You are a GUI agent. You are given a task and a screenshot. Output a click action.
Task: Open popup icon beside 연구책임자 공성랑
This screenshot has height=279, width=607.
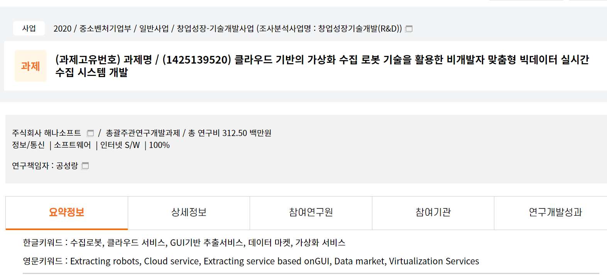point(85,166)
